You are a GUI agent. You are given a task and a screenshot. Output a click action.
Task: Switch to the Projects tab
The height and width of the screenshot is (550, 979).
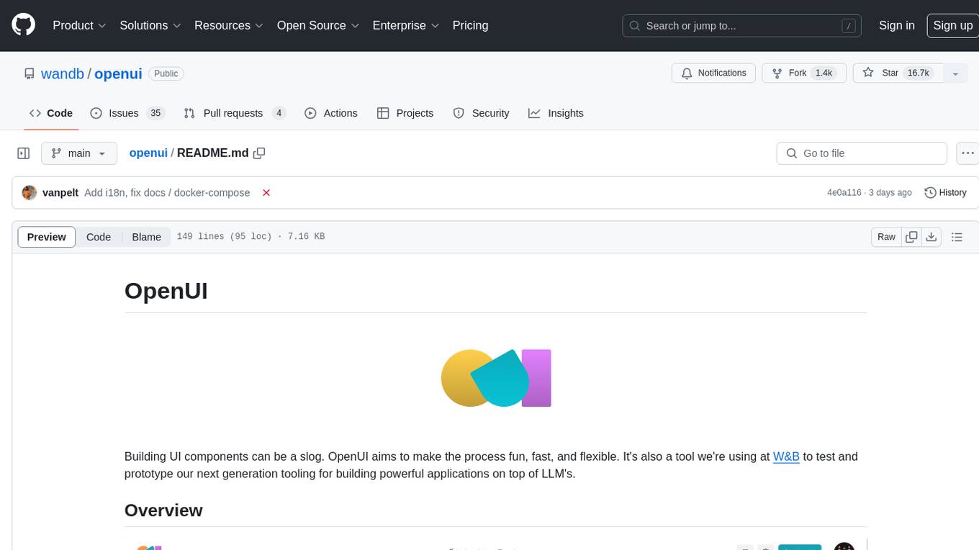coord(405,113)
